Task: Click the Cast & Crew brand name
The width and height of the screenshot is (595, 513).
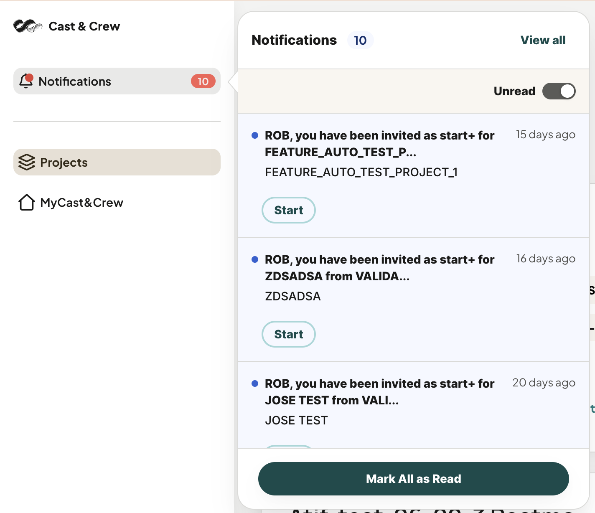Action: [84, 26]
